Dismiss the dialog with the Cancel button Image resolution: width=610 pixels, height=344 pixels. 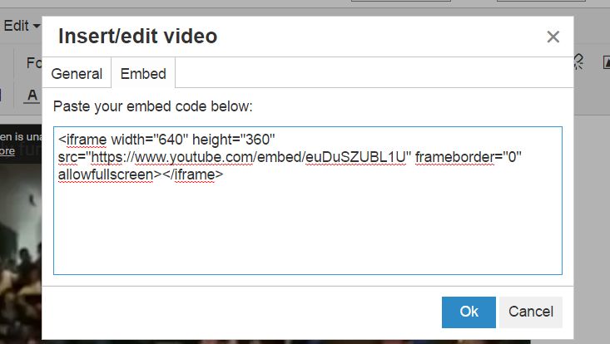coord(531,312)
